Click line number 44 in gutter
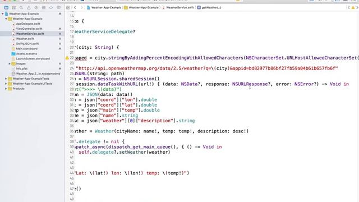Viewport: 359px width, 202px height. (x=72, y=173)
